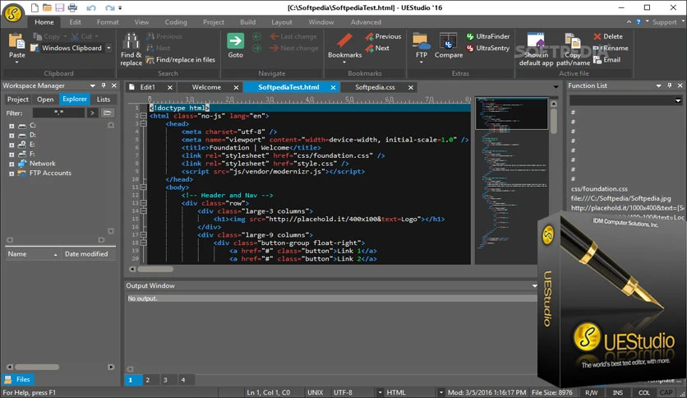The height and width of the screenshot is (398, 687).
Task: Open the HTML language dropdown in status bar
Action: coord(440,393)
